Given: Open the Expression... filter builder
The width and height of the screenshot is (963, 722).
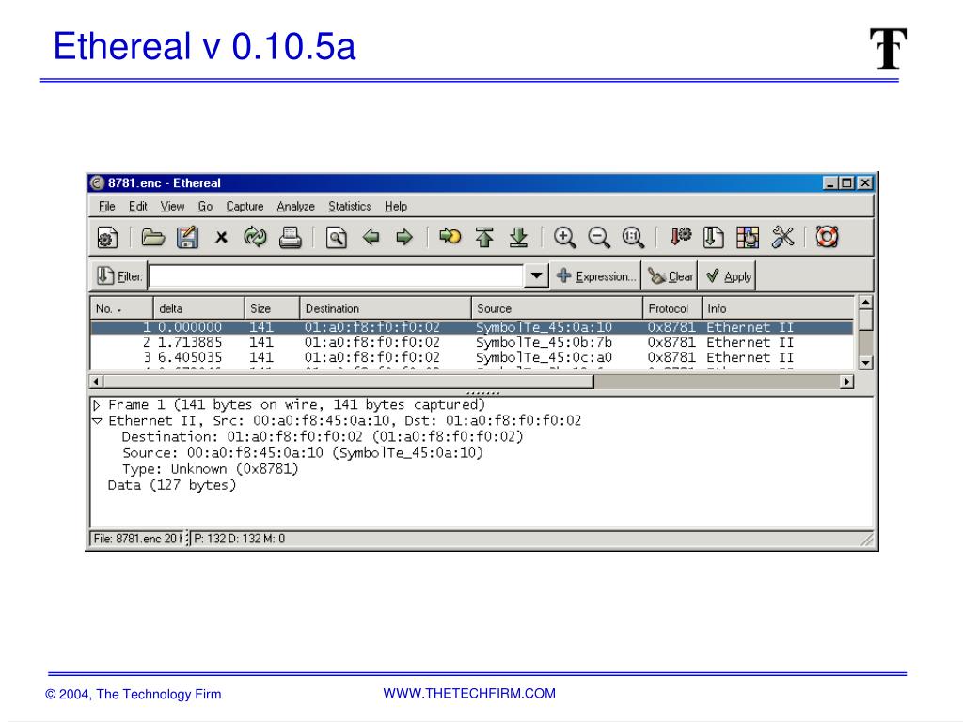Looking at the screenshot, I should [595, 276].
